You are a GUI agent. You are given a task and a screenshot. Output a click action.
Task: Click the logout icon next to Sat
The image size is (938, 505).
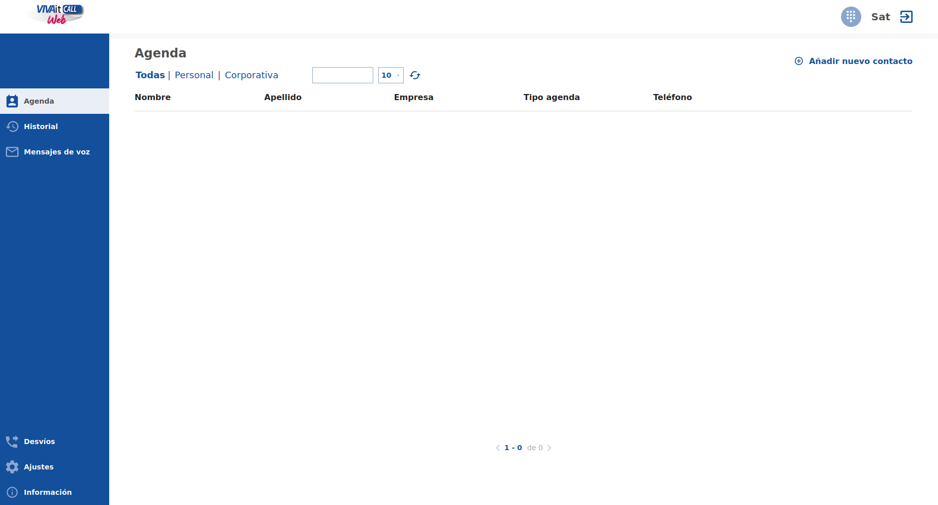pos(906,17)
